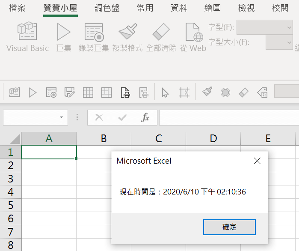299x251 pixels.
Task: Click 確定 button in message box
Action: click(229, 227)
